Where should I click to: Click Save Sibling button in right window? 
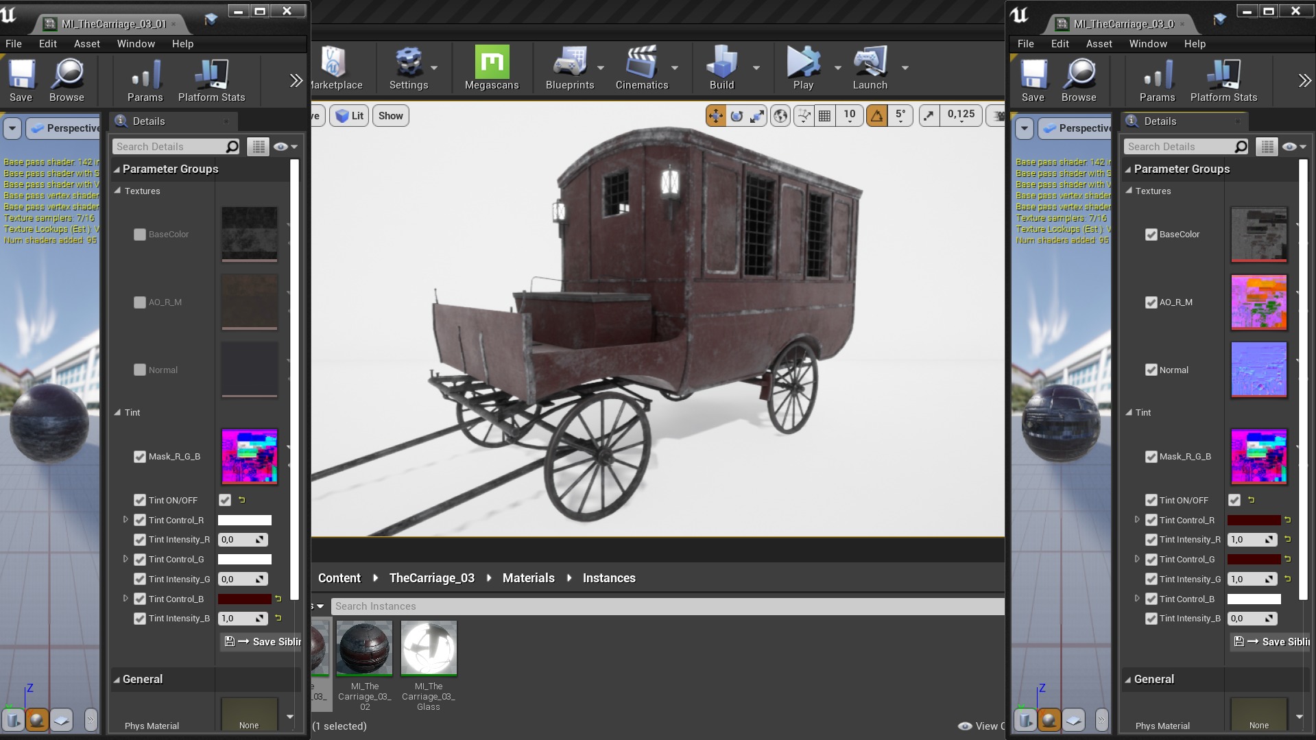[1271, 642]
